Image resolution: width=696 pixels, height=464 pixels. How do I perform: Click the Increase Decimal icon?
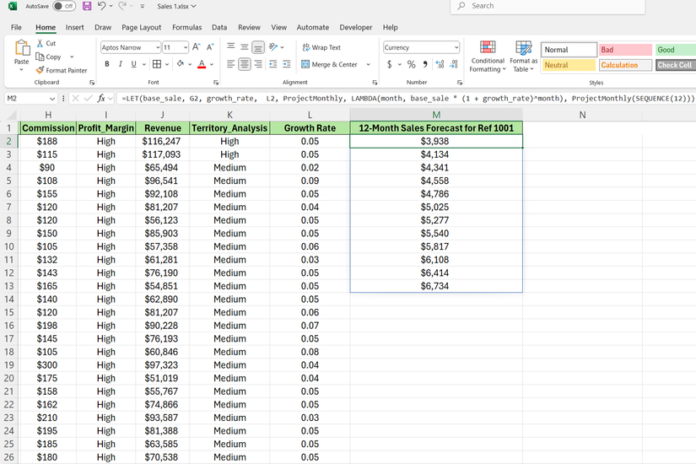tap(440, 64)
